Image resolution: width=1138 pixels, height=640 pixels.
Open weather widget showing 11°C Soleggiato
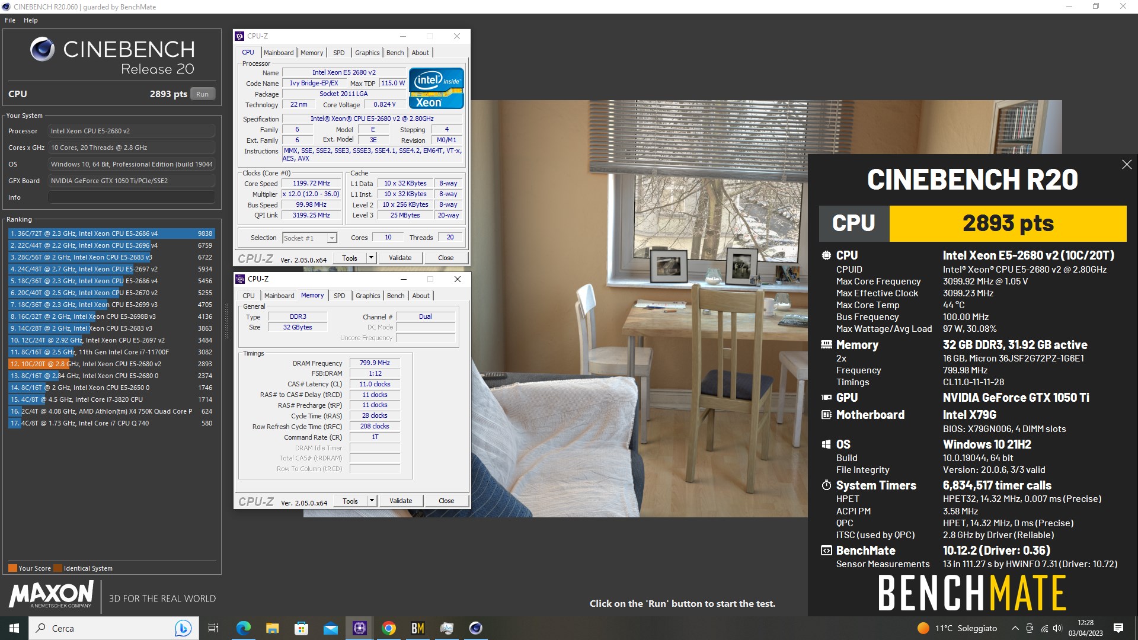[957, 628]
